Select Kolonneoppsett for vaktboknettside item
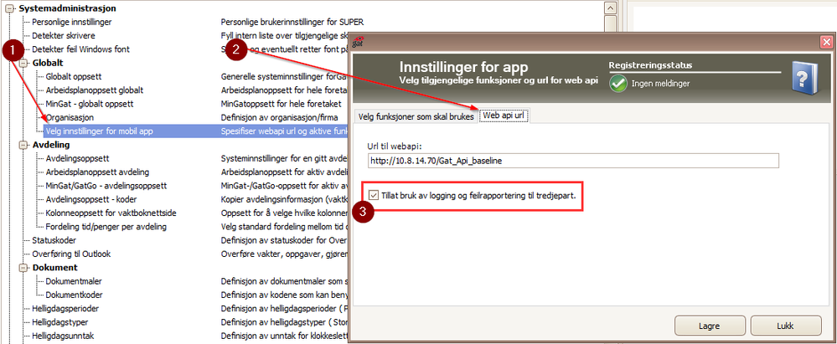 [x=111, y=213]
